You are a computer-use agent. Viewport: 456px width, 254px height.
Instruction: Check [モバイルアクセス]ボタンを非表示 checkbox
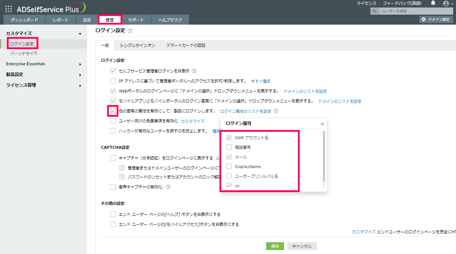(113, 224)
